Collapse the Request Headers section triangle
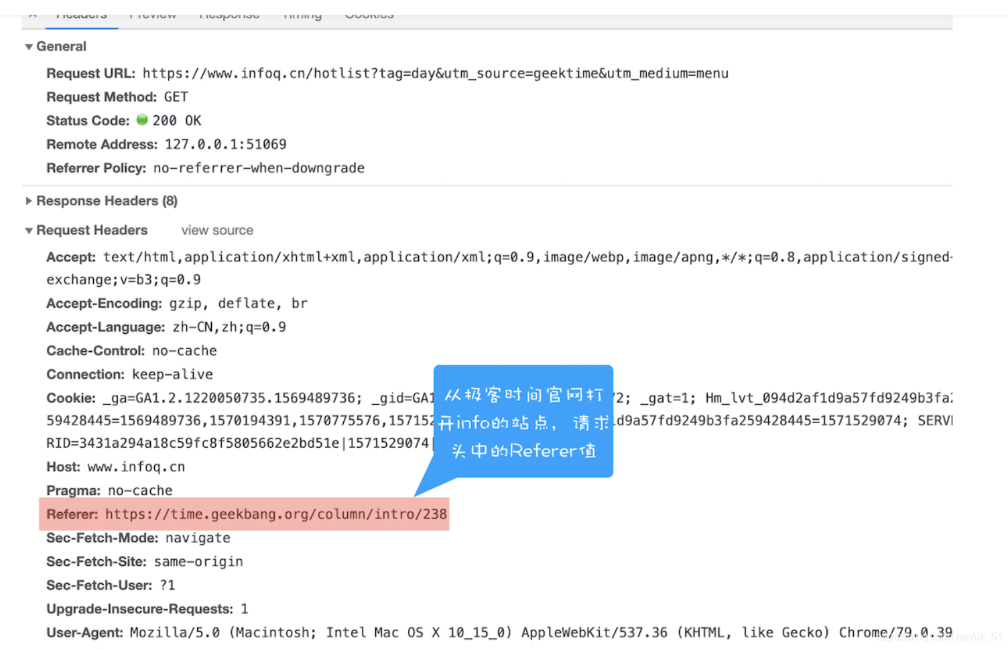This screenshot has width=1008, height=649. [x=29, y=231]
